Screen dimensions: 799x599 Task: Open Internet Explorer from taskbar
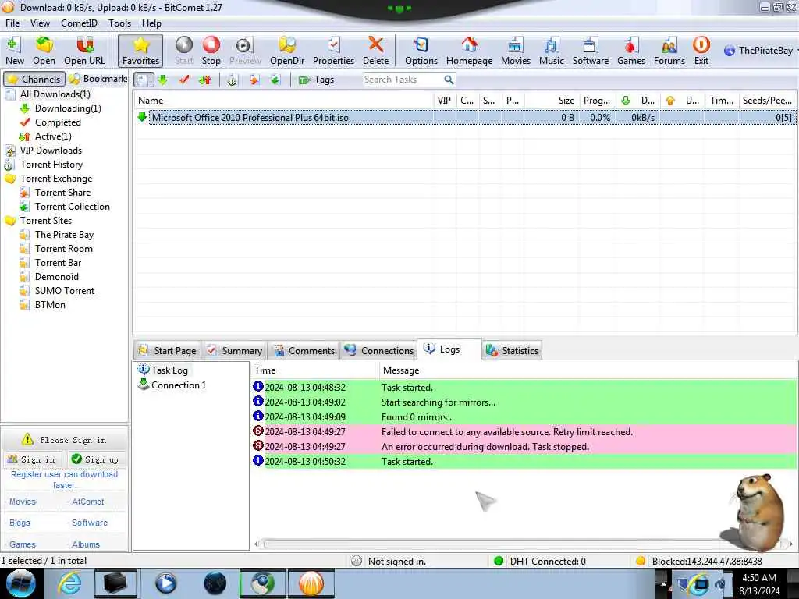point(69,583)
